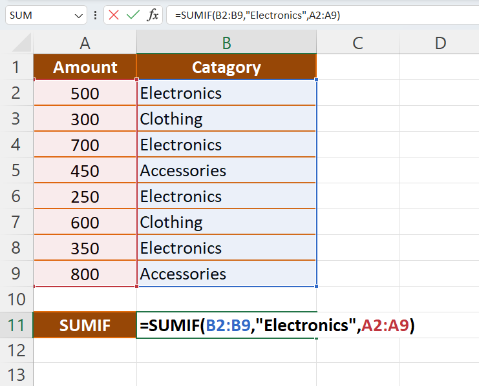Click the Enter checkmark formula icon
Screen dimensions: 479x386
click(133, 15)
